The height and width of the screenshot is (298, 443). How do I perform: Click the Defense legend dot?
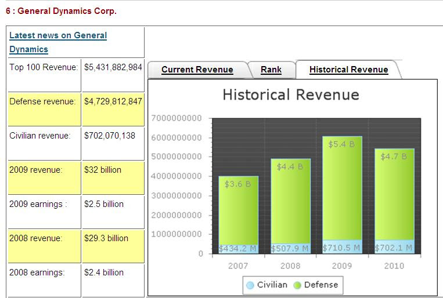point(297,285)
